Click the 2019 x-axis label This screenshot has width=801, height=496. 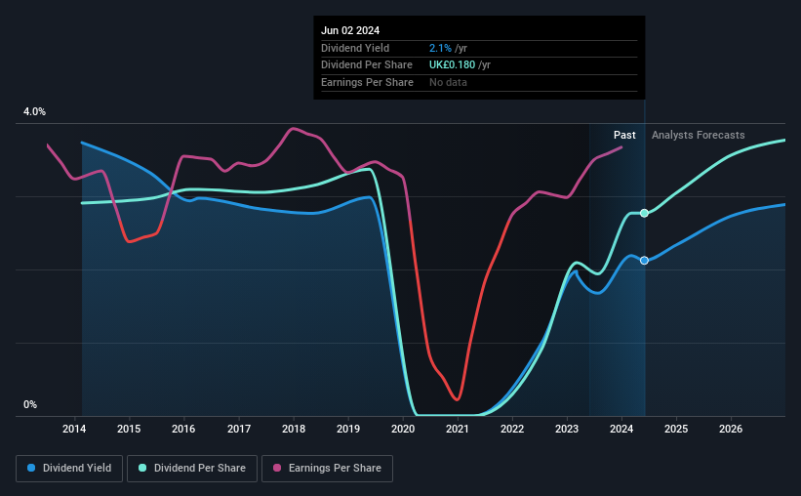pyautogui.click(x=348, y=429)
